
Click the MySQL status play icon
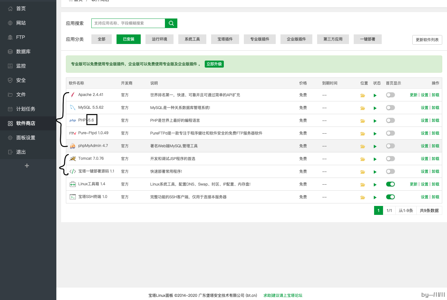coord(375,108)
